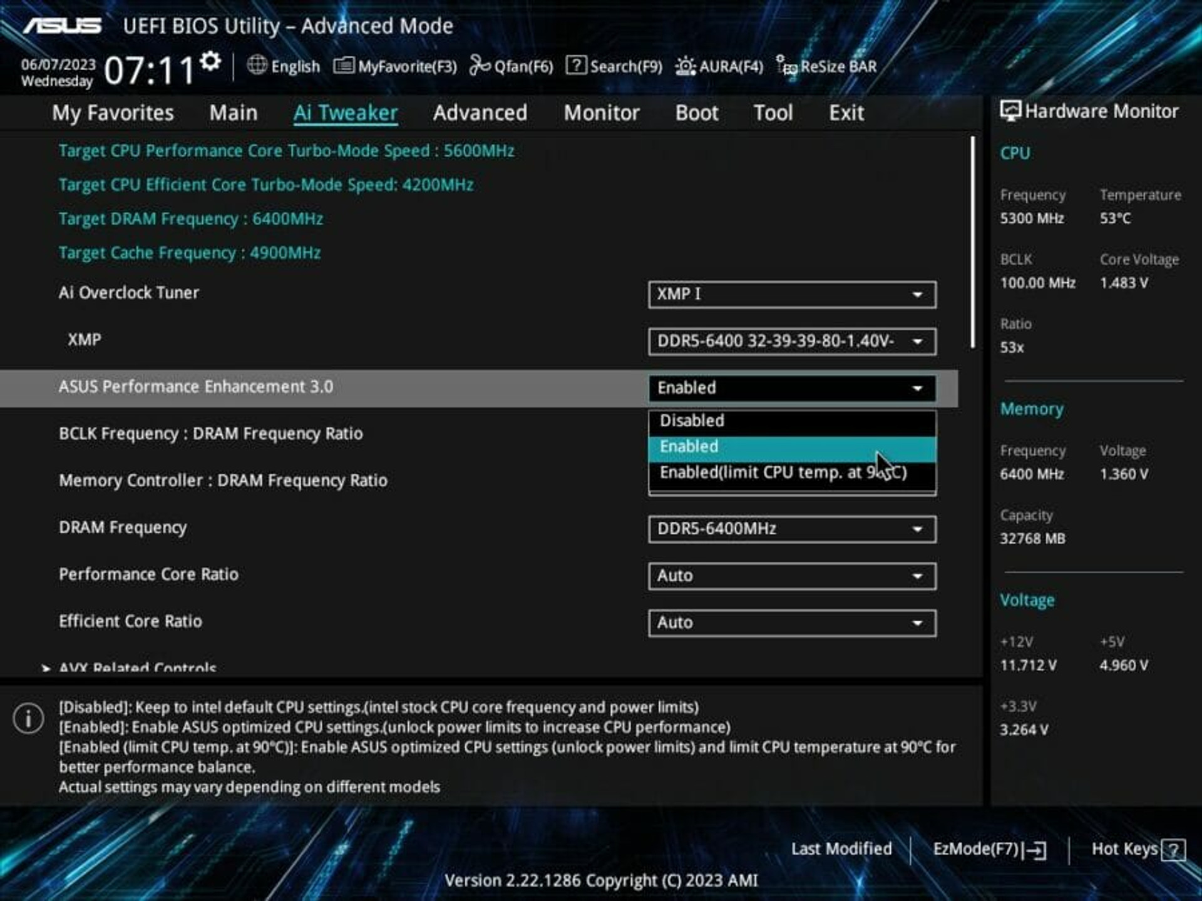Click the ASUS logo

pos(62,26)
